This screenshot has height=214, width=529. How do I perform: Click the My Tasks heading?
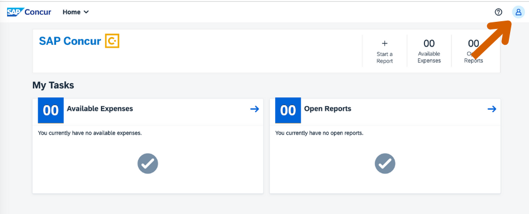53,85
